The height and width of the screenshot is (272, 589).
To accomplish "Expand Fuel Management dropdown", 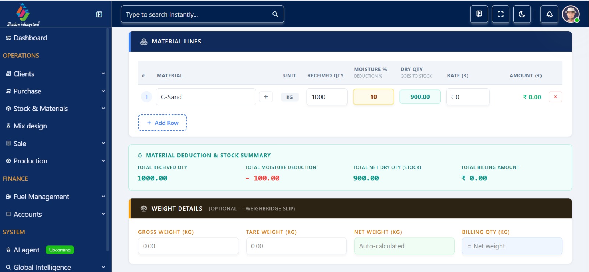I will coord(55,197).
